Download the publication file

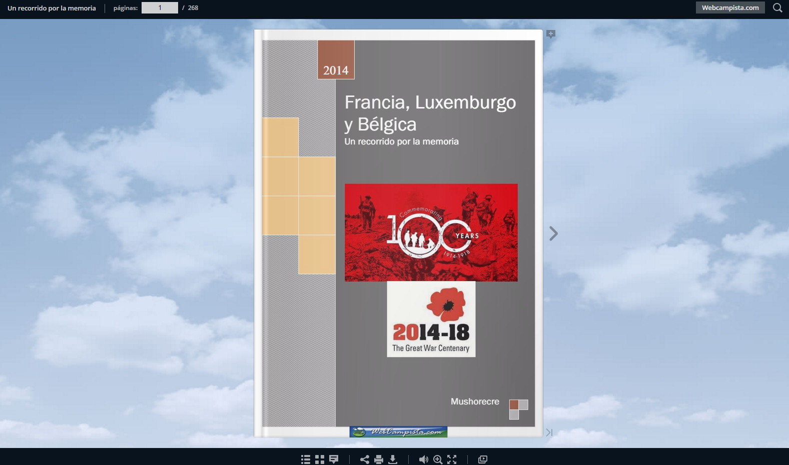(393, 459)
